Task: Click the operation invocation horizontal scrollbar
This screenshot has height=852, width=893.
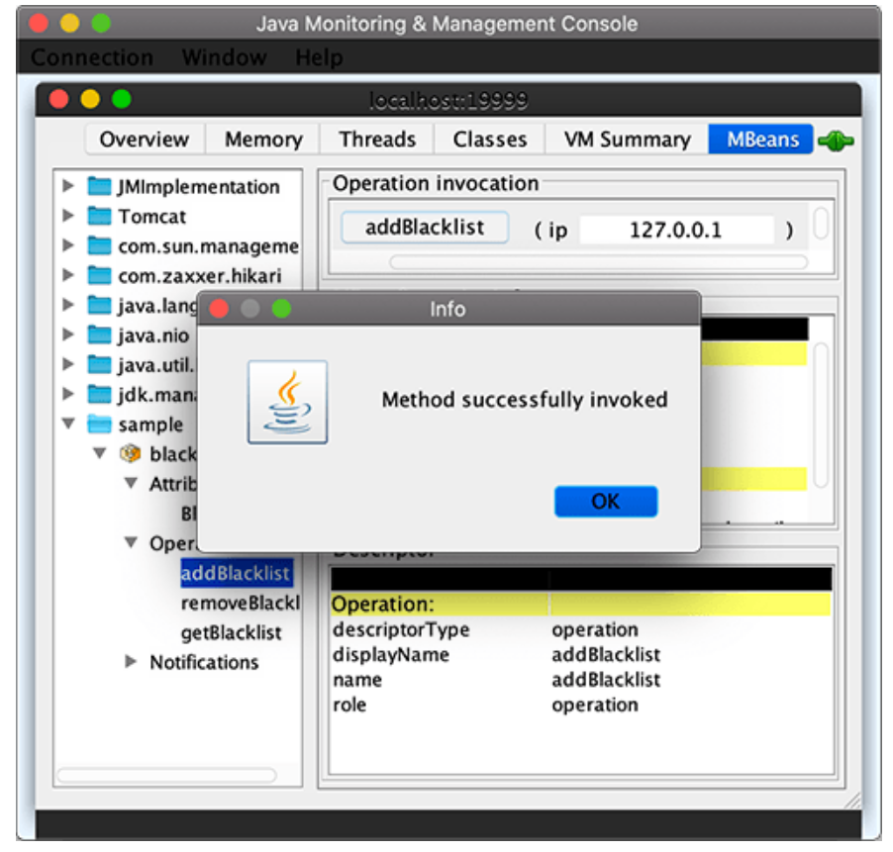Action: pos(599,262)
